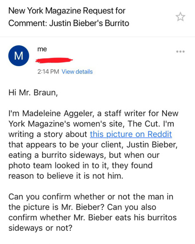Tap the line I'm Madeleine Aggeler, a staff writer
The width and height of the screenshot is (195, 244).
point(93,113)
